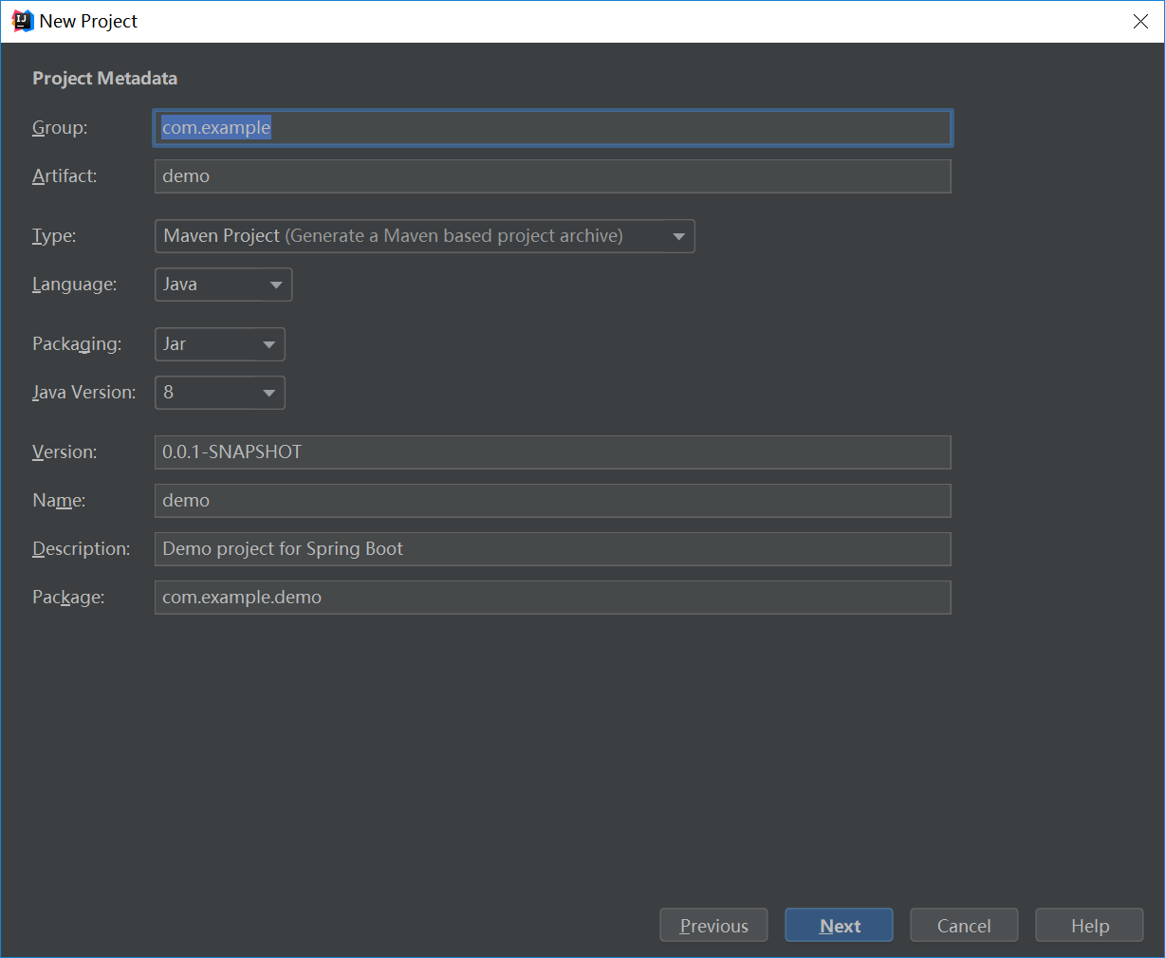Click the Java Version label
The width and height of the screenshot is (1165, 958).
[x=84, y=393]
